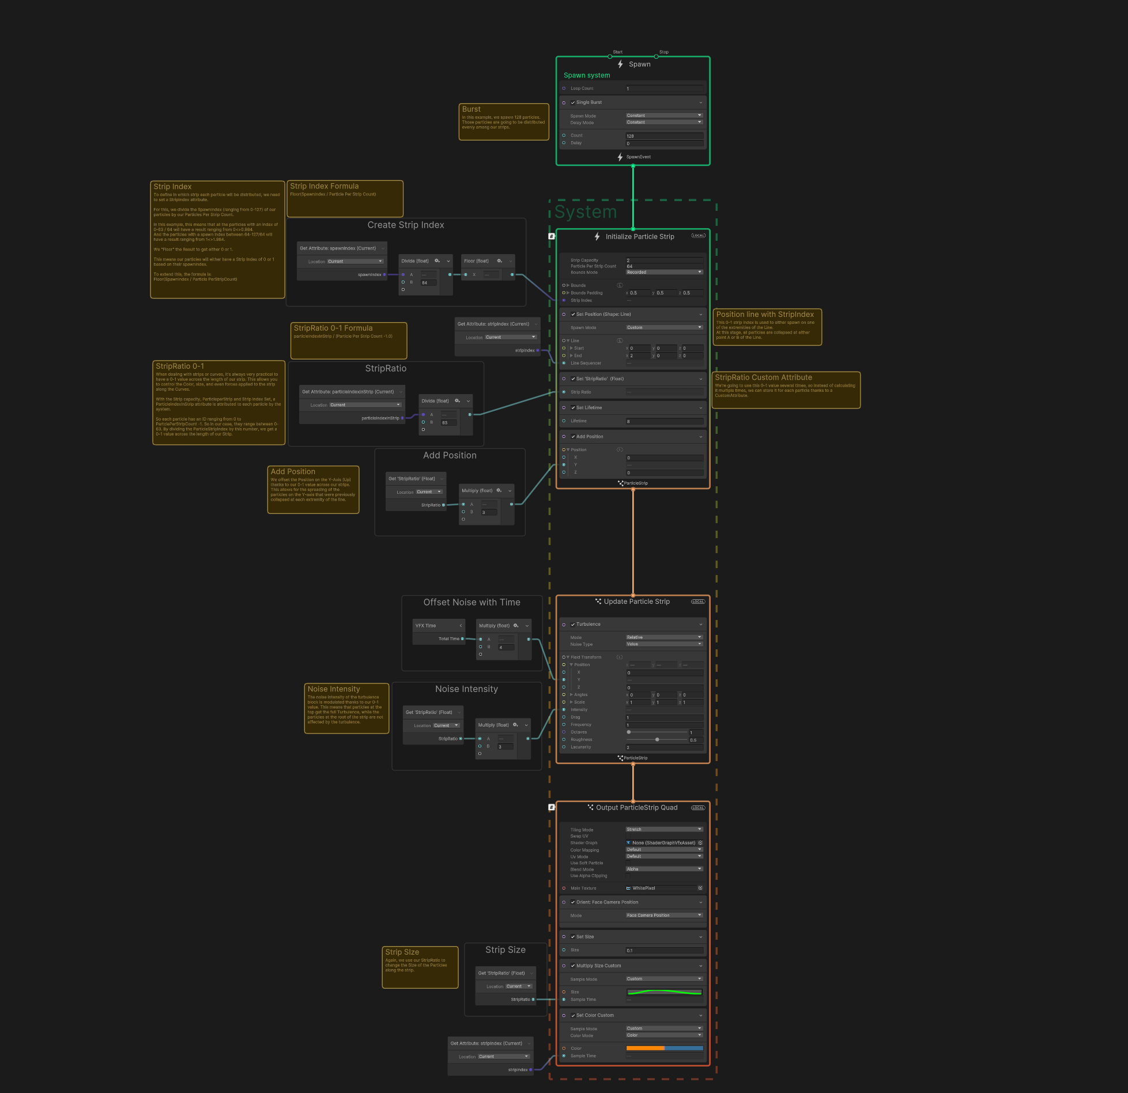Click gear icon on Offset Noise Multiply node
Viewport: 1128px width, 1093px height.
coord(516,626)
